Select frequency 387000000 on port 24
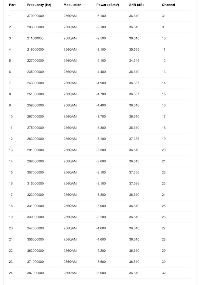Viewport: 200px width, 285px height. click(35, 273)
